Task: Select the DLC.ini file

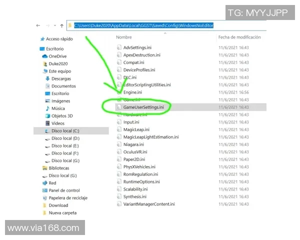Action: click(130, 77)
